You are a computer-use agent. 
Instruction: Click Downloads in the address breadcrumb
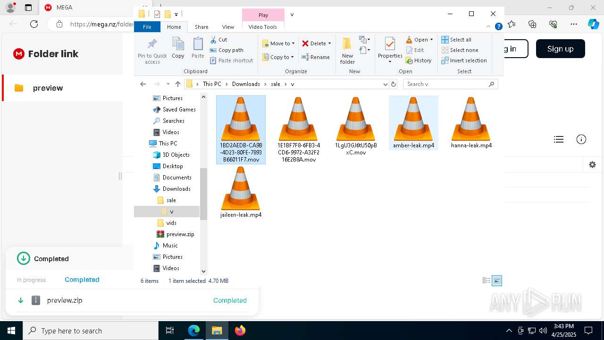pyautogui.click(x=246, y=84)
